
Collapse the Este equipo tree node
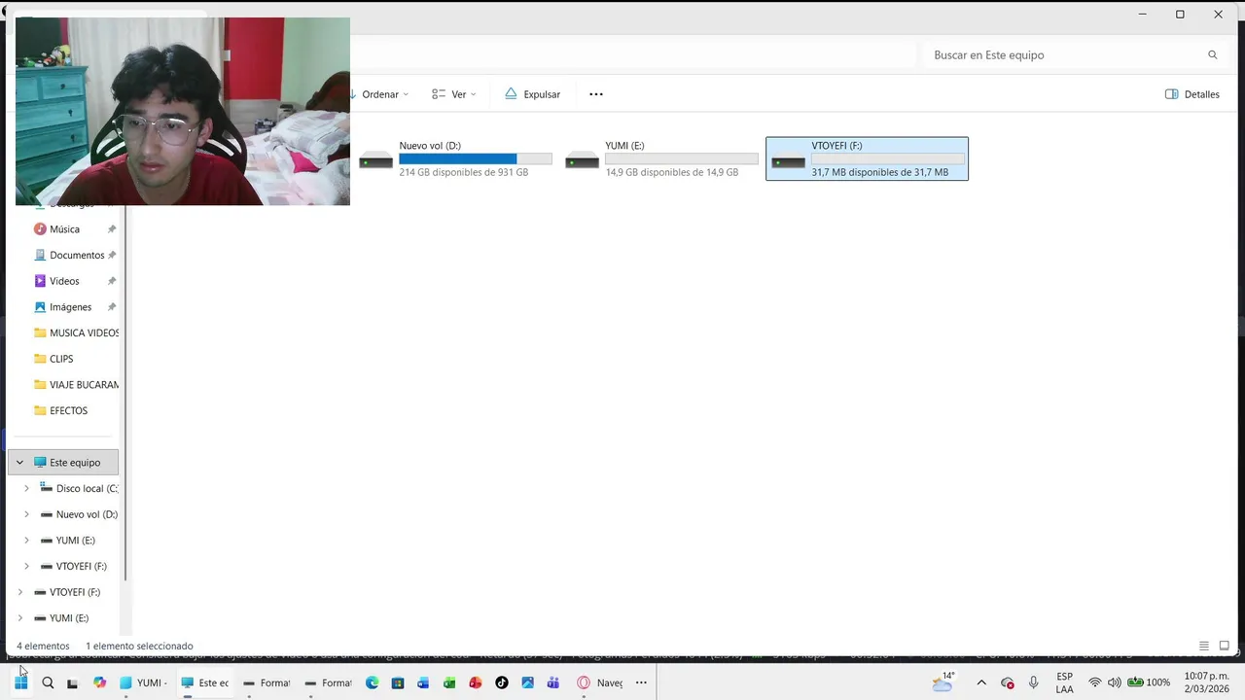click(19, 463)
